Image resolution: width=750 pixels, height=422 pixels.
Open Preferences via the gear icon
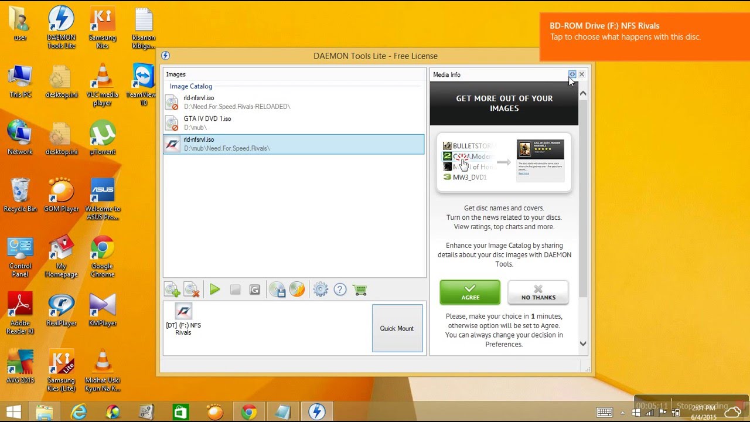(320, 290)
